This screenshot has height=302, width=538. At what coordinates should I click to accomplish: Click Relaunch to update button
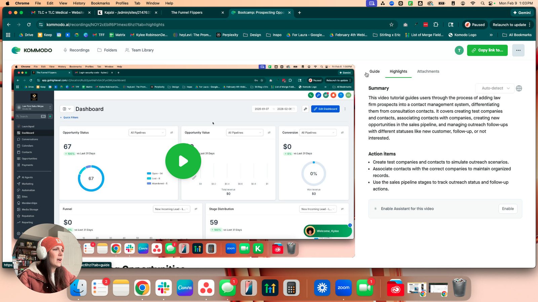(511, 24)
